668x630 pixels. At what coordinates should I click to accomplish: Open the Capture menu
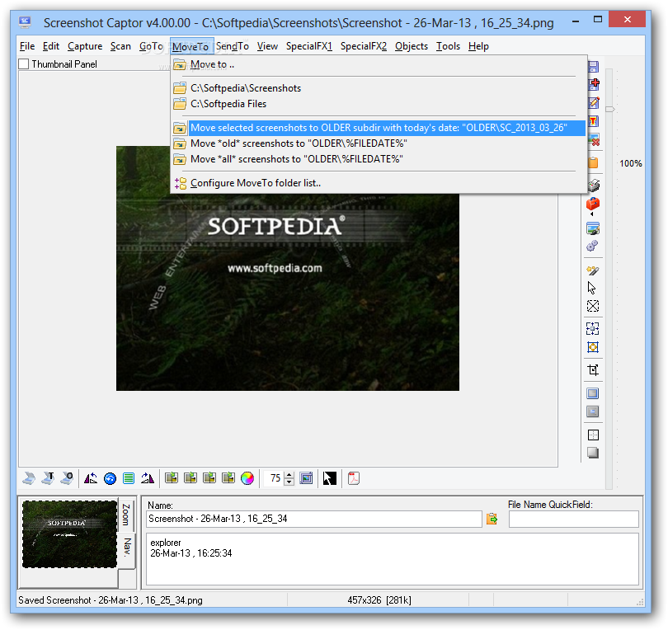85,46
